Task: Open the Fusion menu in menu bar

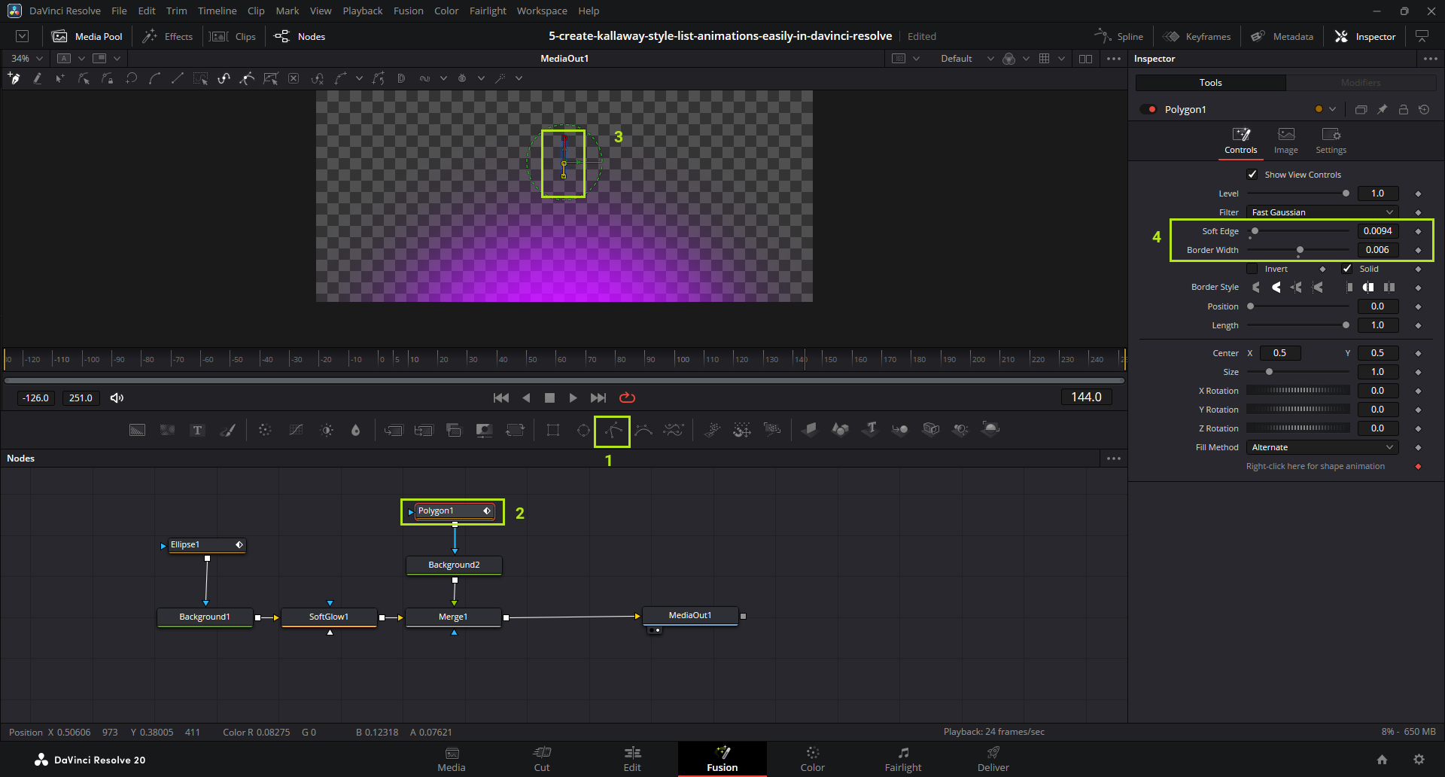Action: tap(408, 11)
